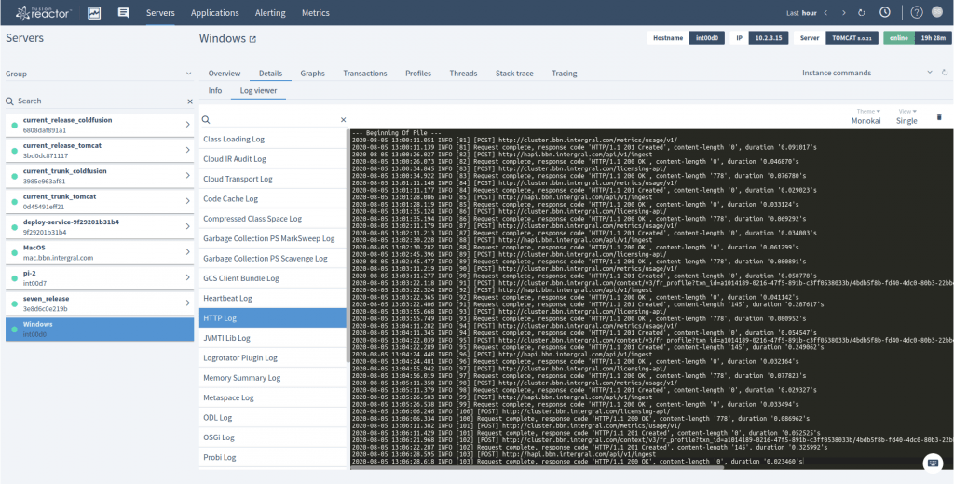Image resolution: width=954 pixels, height=484 pixels.
Task: Click the server Search input field
Action: click(101, 101)
